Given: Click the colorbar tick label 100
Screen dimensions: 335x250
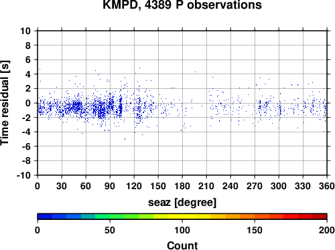Looking at the screenshot, I should [182, 230].
